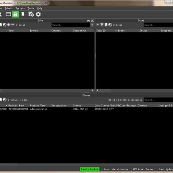Screen dimensions: 173x173
Task: Sort slaves by the Last Status Update column
Action: (105, 105)
